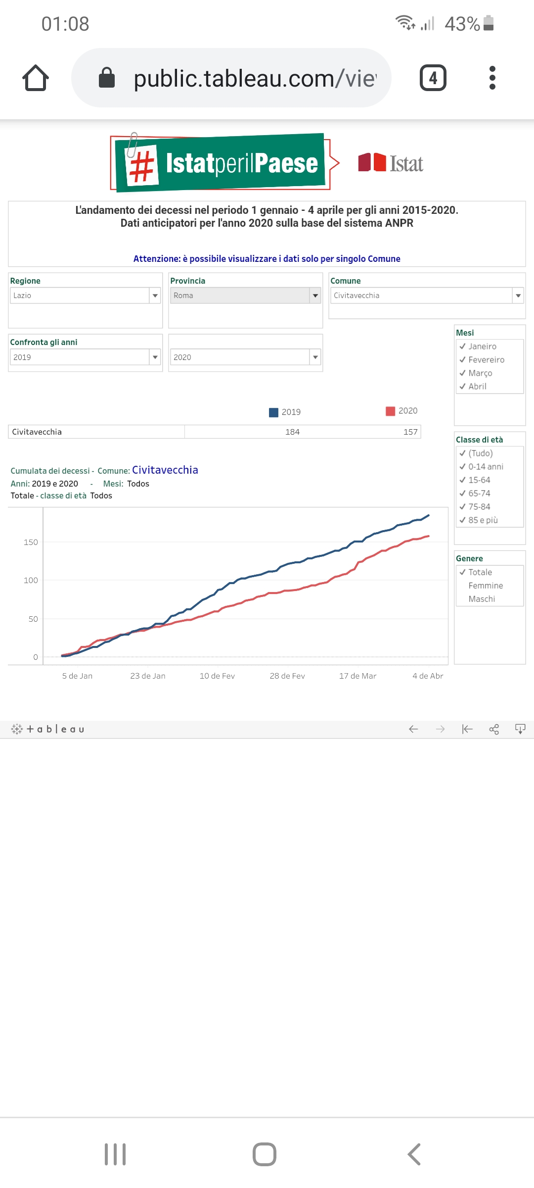Click the Tableau revert view icon

tap(467, 729)
